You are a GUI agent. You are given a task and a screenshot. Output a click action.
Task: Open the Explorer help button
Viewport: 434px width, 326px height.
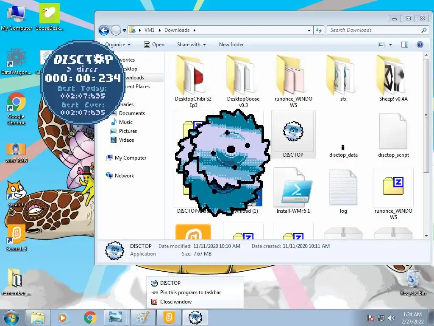click(x=420, y=44)
